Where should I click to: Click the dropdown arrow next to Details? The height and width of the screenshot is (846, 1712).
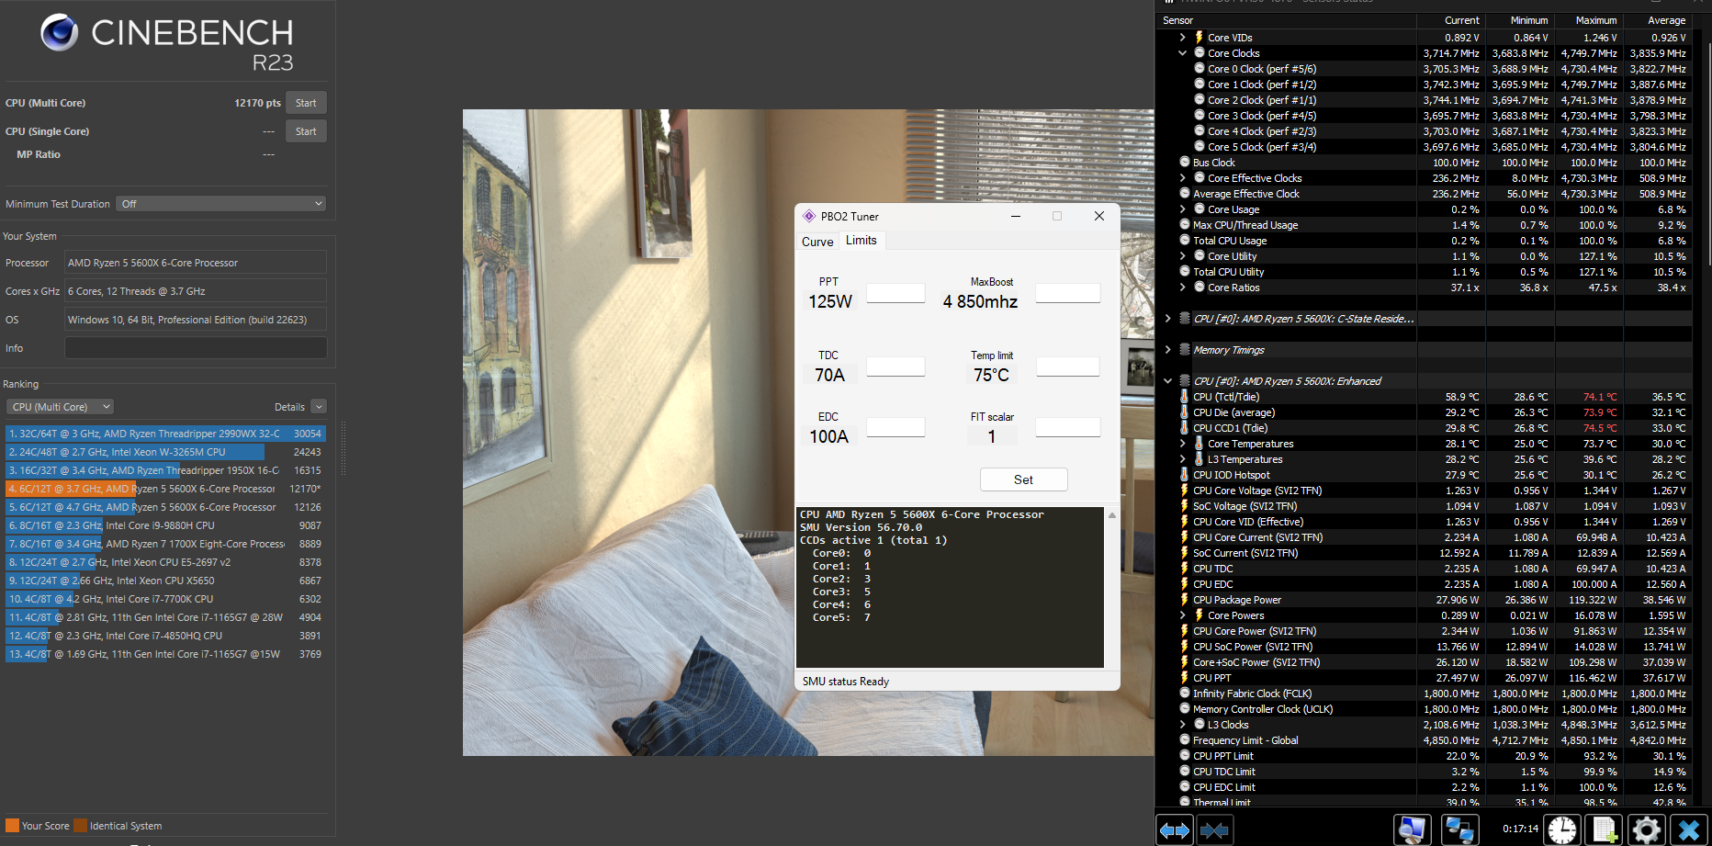(x=319, y=407)
